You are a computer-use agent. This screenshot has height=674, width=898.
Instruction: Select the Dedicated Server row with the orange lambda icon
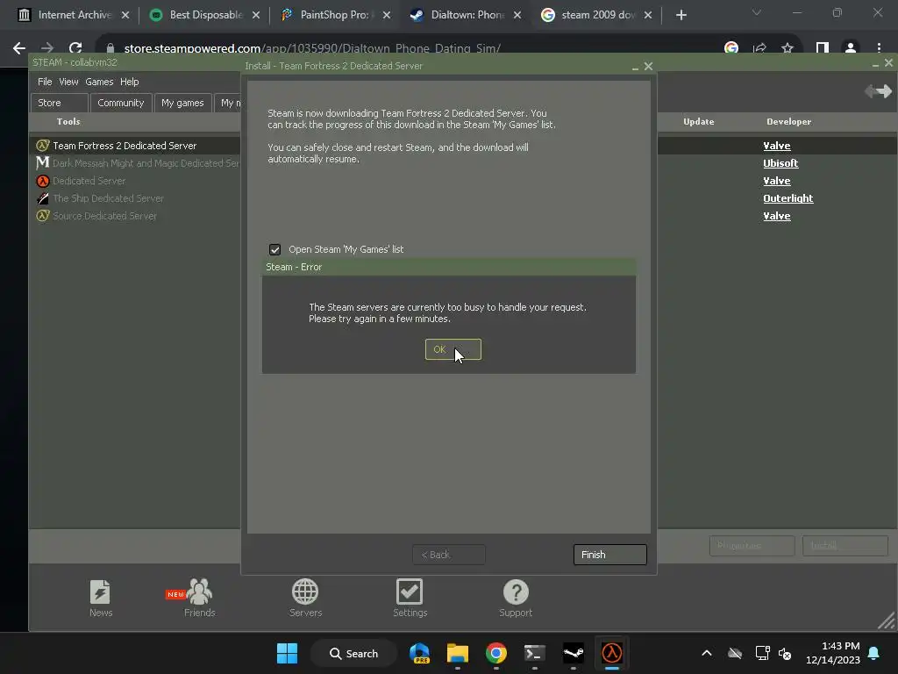point(134,181)
